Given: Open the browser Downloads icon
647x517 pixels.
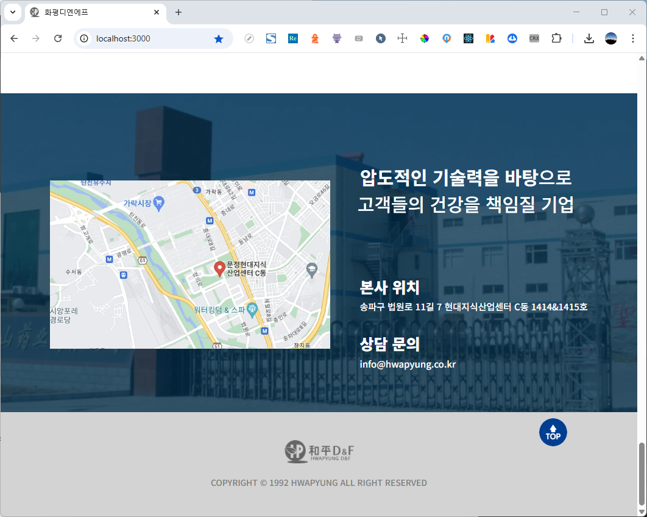Looking at the screenshot, I should tap(589, 38).
